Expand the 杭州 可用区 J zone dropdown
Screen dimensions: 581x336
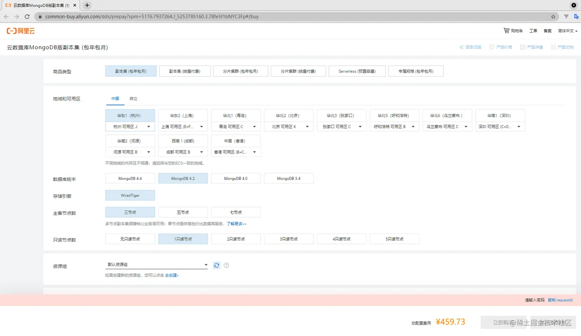[x=130, y=127]
